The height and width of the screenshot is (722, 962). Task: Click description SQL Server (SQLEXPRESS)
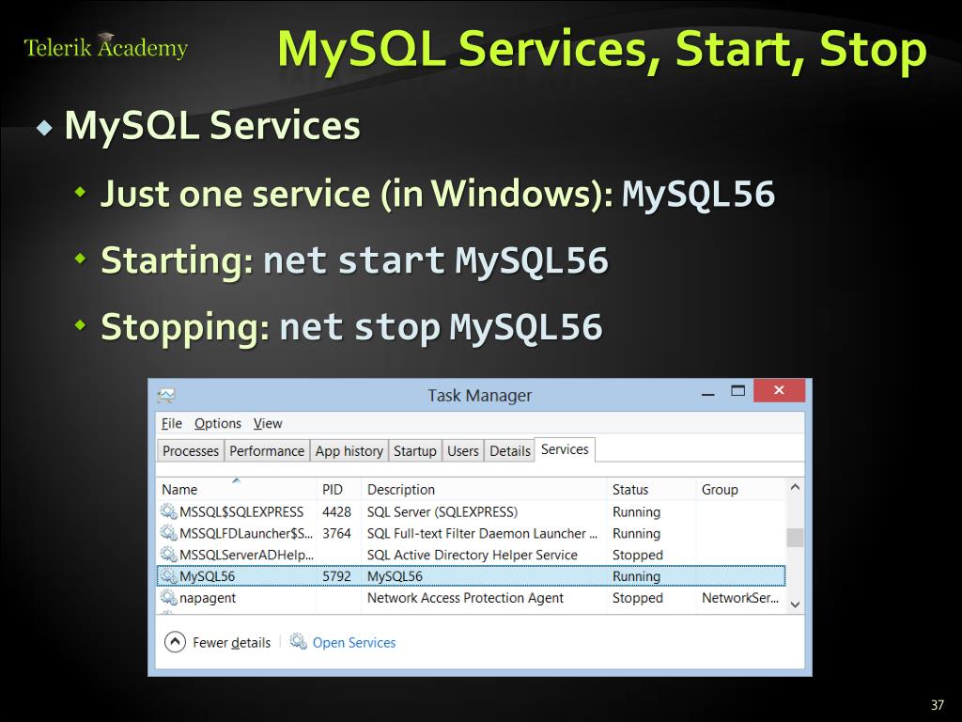click(442, 511)
